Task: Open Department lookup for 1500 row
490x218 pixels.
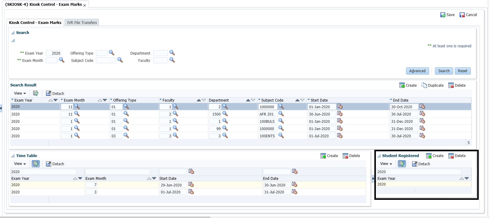Action: point(225,114)
